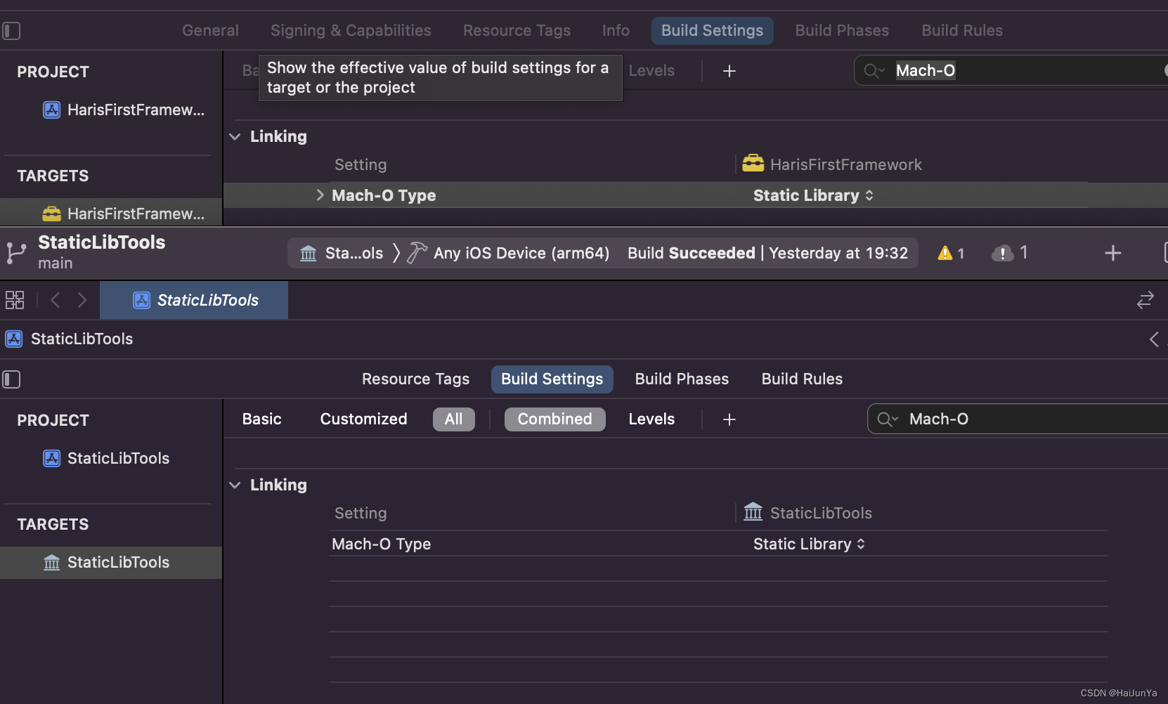This screenshot has width=1168, height=704.
Task: Select Build Settings tab in upper editor
Action: [712, 31]
